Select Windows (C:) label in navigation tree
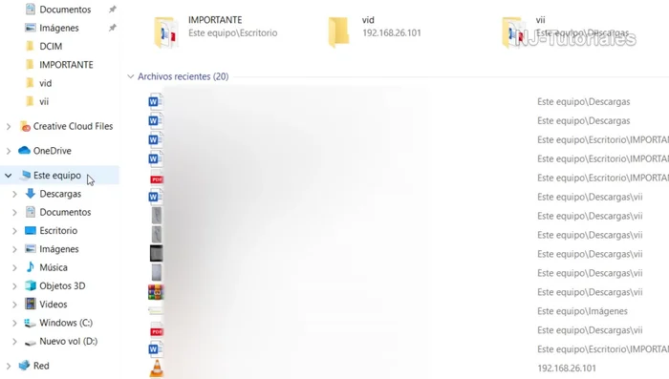This screenshot has width=669, height=379. [66, 323]
